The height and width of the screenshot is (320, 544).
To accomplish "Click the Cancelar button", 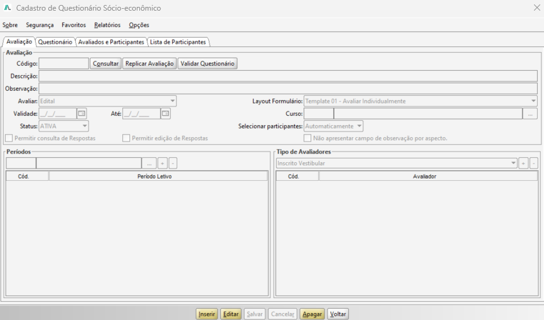I will (x=282, y=314).
